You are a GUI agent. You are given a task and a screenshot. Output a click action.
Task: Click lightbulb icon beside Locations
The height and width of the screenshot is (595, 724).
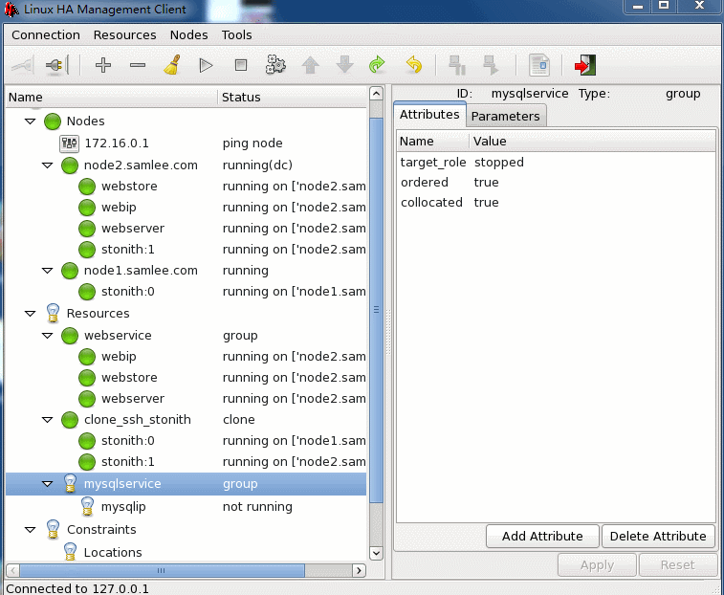[70, 552]
